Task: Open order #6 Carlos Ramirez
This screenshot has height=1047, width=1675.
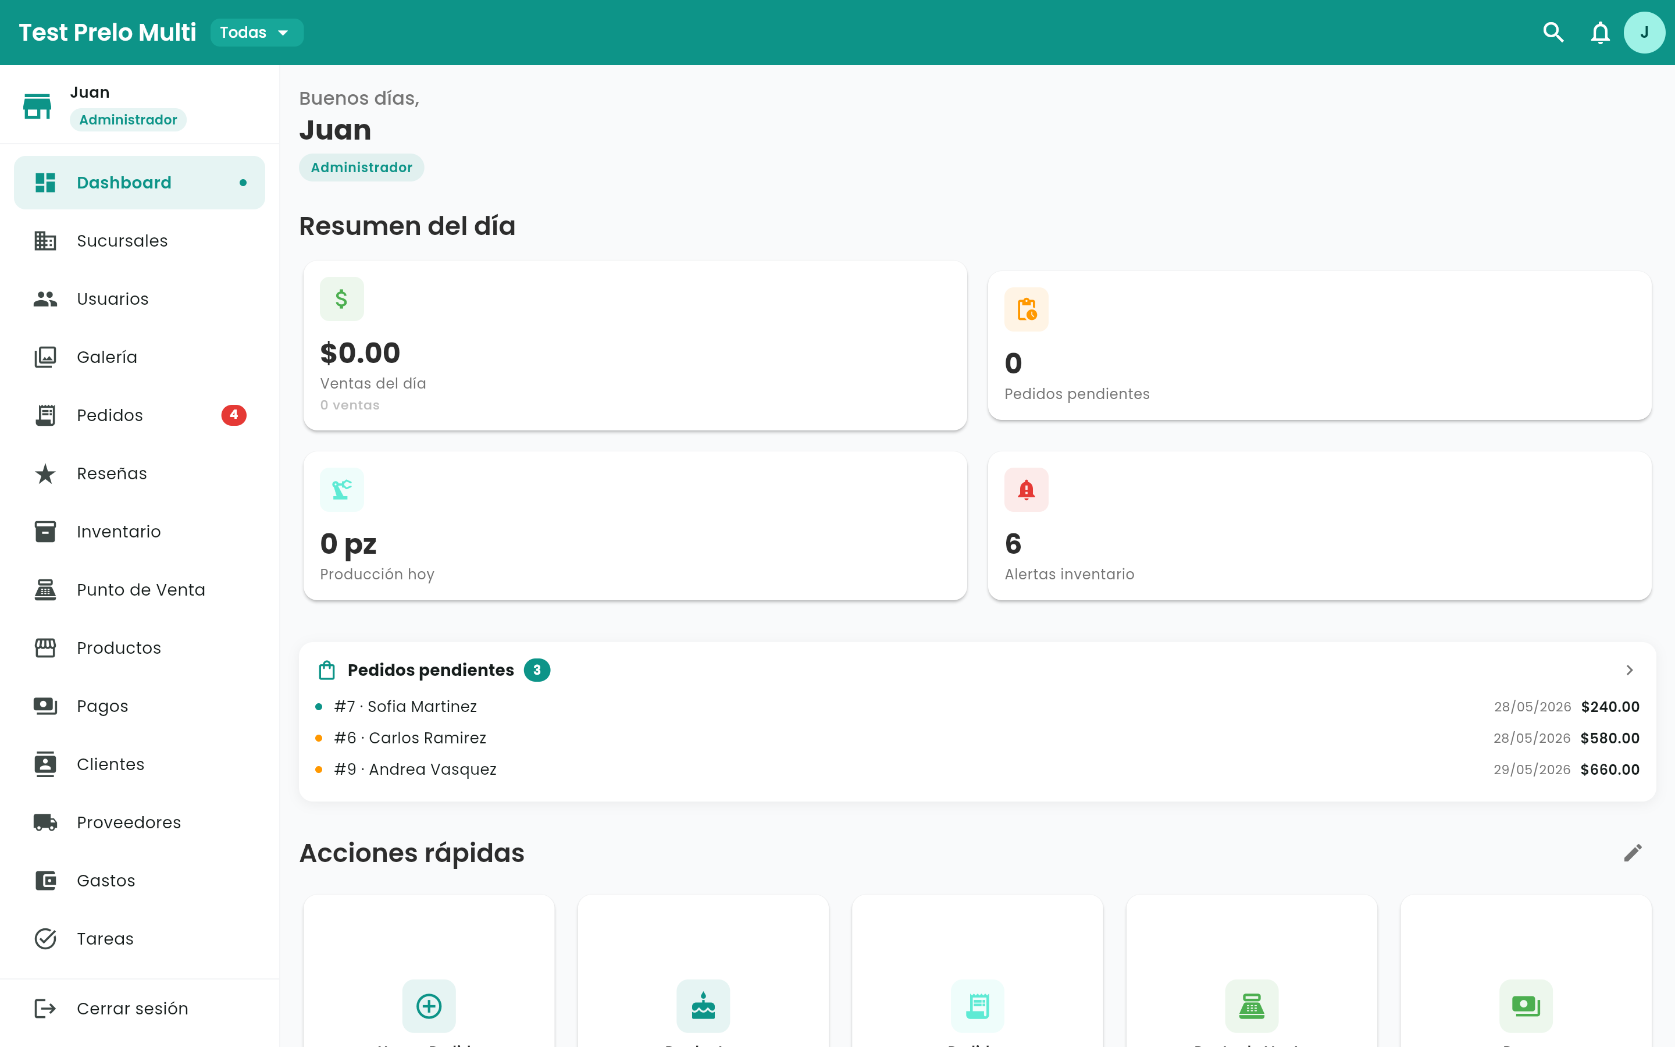Action: click(x=977, y=738)
